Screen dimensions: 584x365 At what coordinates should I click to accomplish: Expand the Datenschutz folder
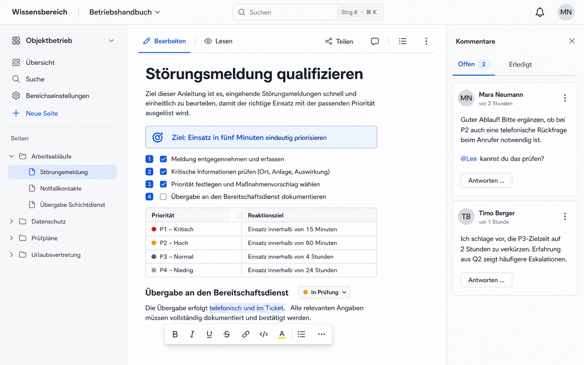[11, 222]
